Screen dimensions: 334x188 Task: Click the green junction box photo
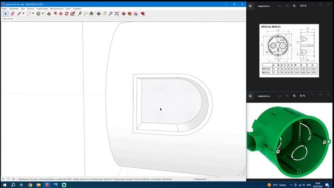pyautogui.click(x=289, y=140)
